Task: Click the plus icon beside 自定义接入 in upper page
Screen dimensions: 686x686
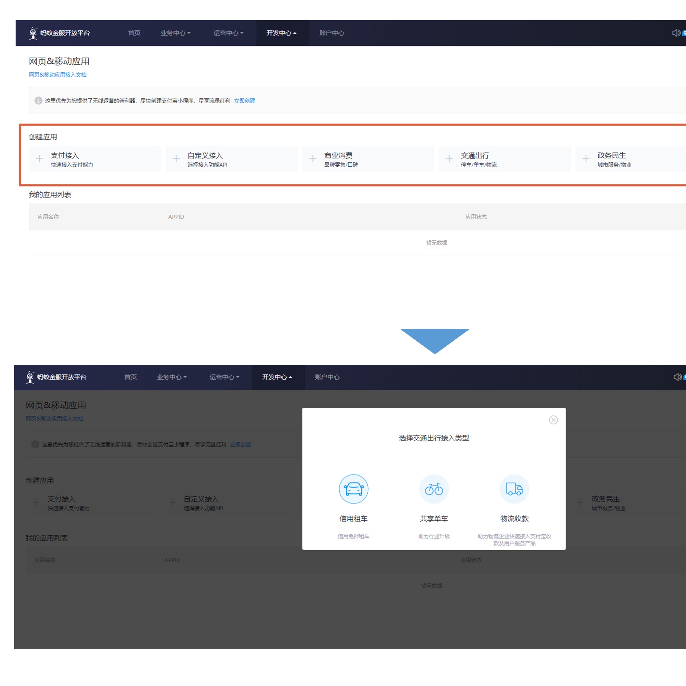Action: 176,159
